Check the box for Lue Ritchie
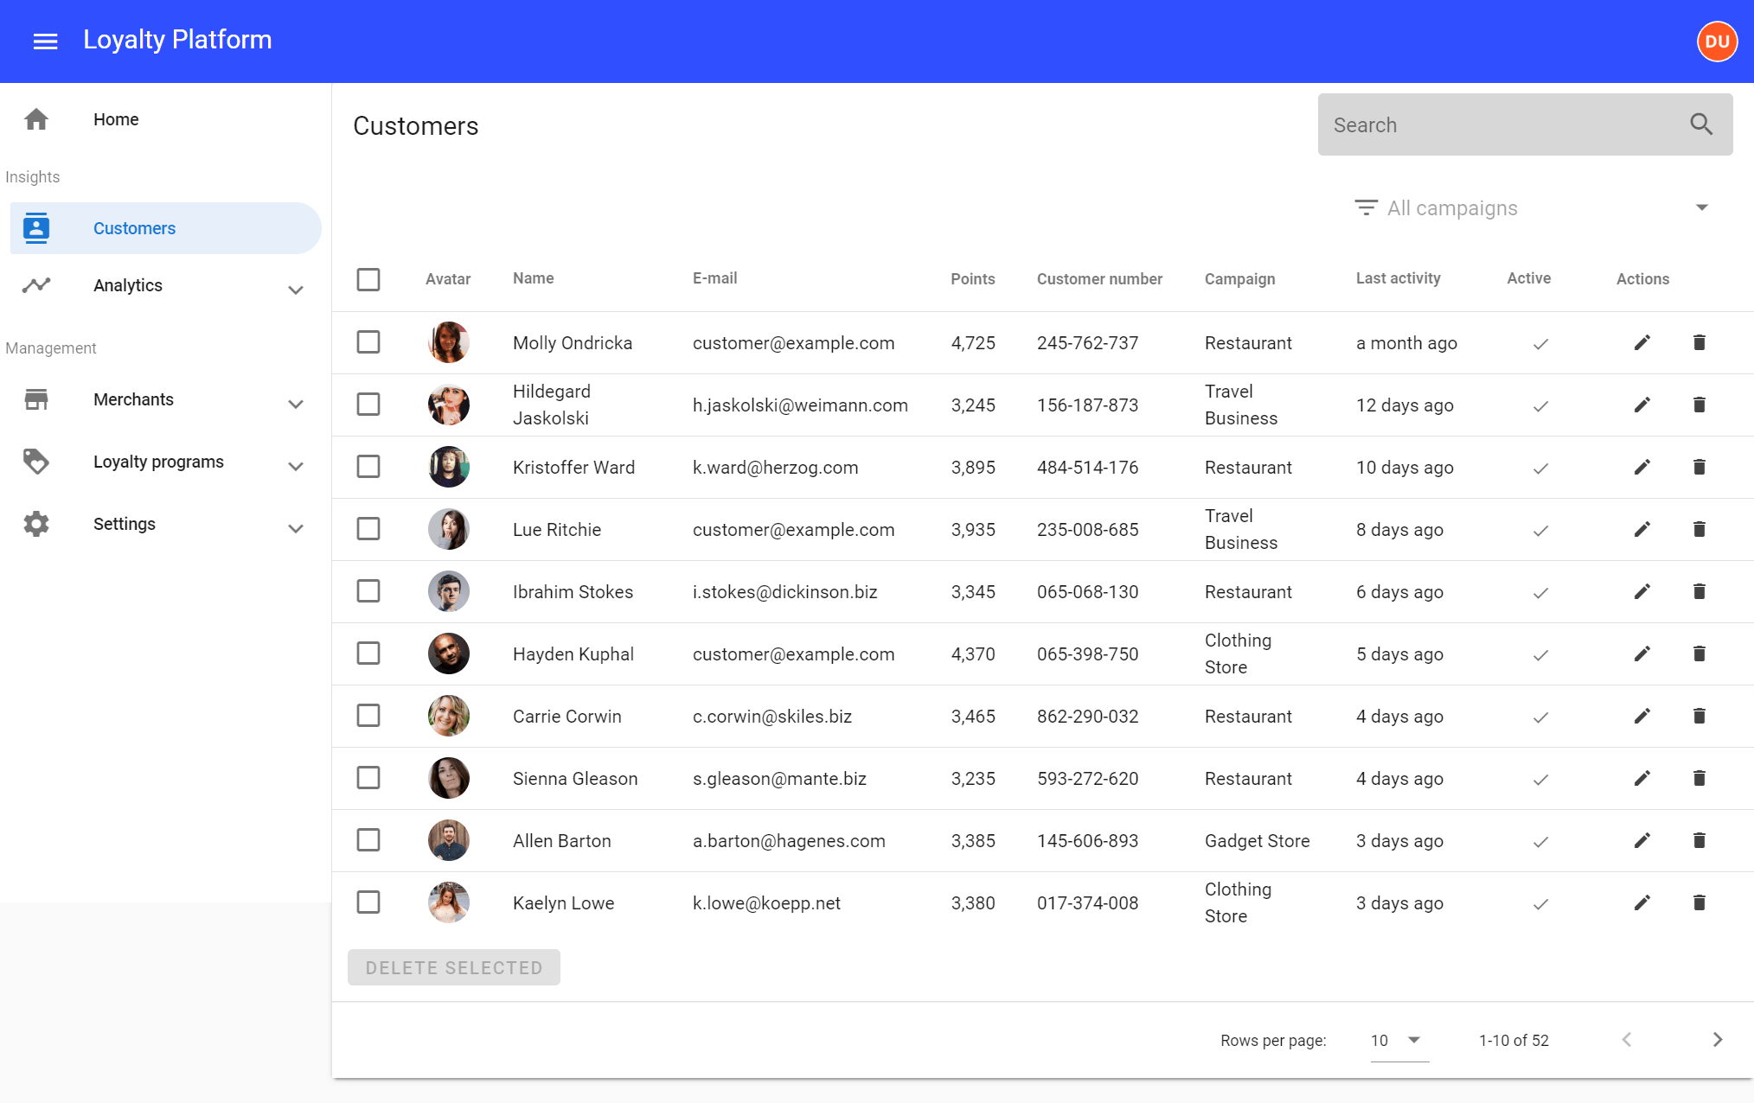The image size is (1754, 1103). click(x=368, y=529)
